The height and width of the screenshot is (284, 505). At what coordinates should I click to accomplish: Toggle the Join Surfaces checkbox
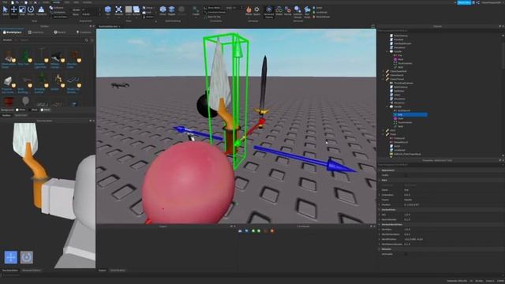(x=58, y=17)
